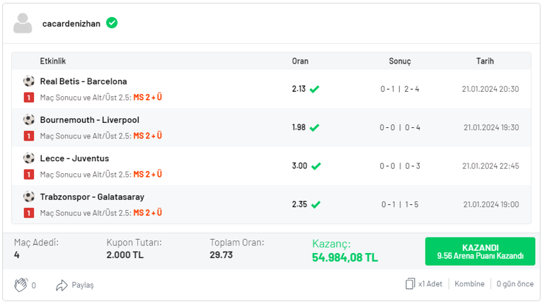Image resolution: width=545 pixels, height=304 pixels.
Task: Click the x1 Adet label
Action: [x=430, y=284]
